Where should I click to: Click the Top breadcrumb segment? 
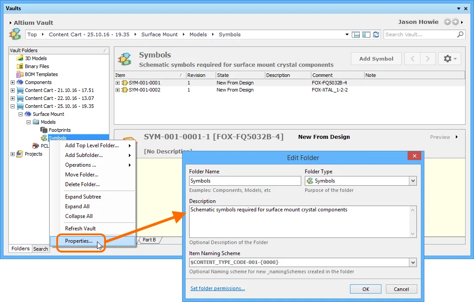(x=32, y=34)
